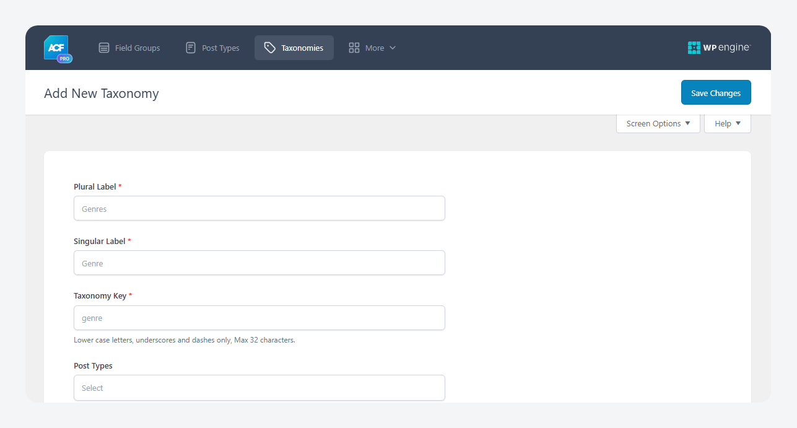
Task: Click the Singular Label field label
Action: [x=102, y=241]
